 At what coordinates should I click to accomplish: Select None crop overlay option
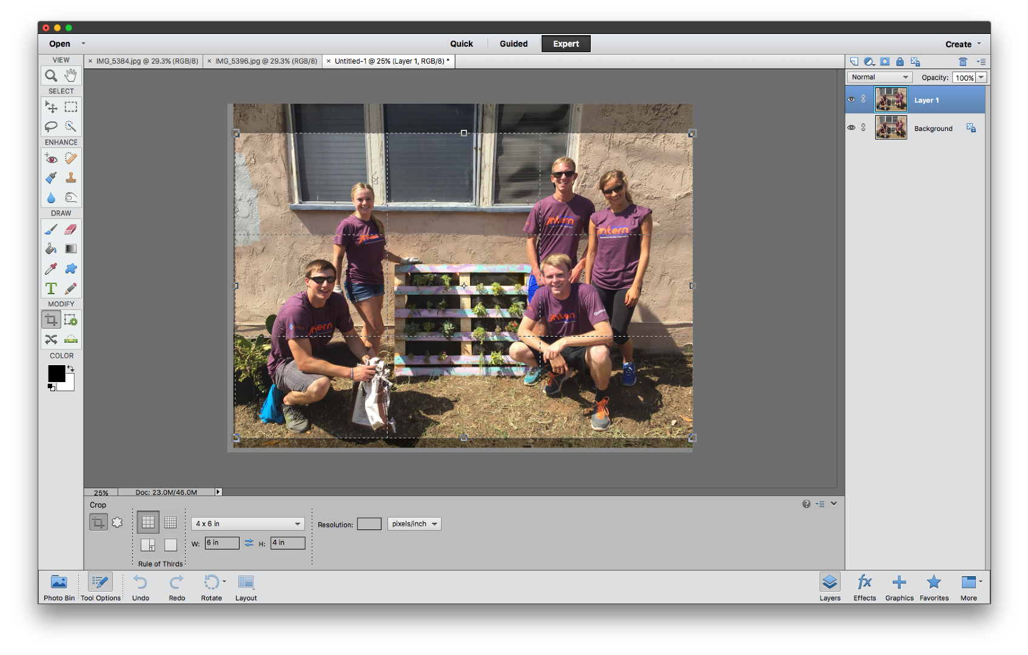[x=170, y=545]
